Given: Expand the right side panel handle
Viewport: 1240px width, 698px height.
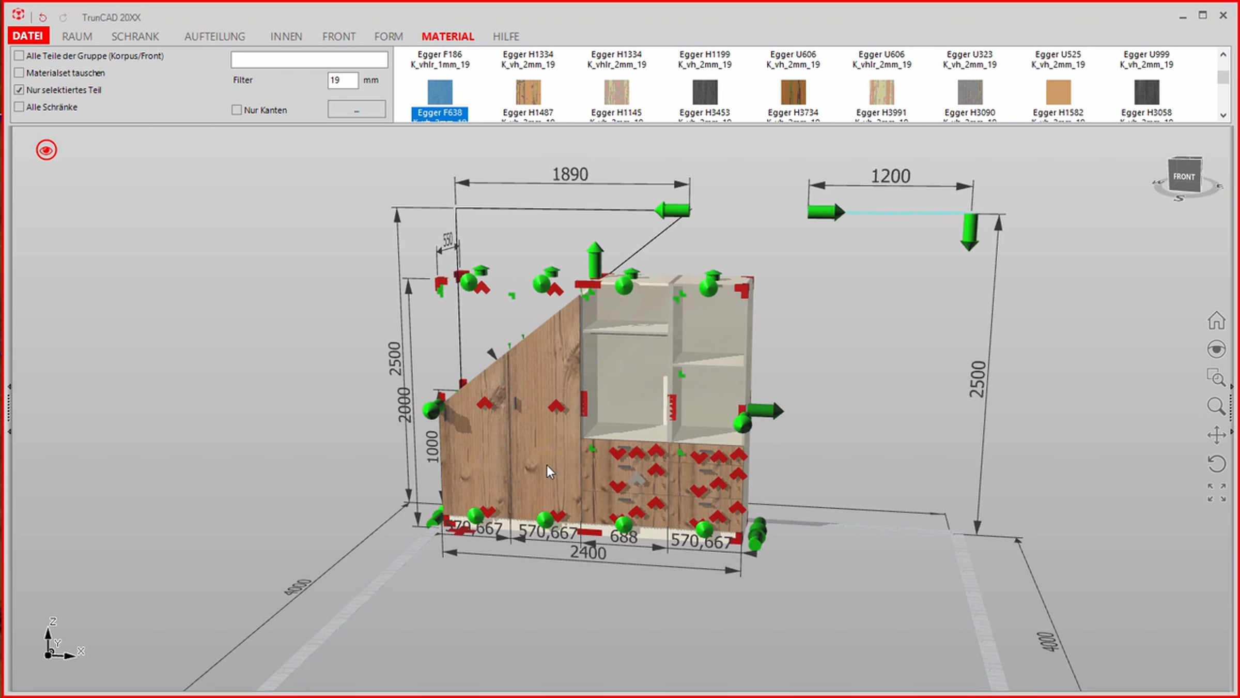Looking at the screenshot, I should coord(1232,408).
